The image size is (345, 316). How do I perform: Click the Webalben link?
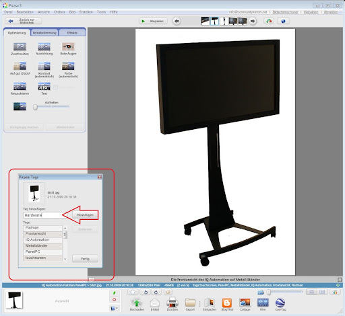tap(311, 12)
